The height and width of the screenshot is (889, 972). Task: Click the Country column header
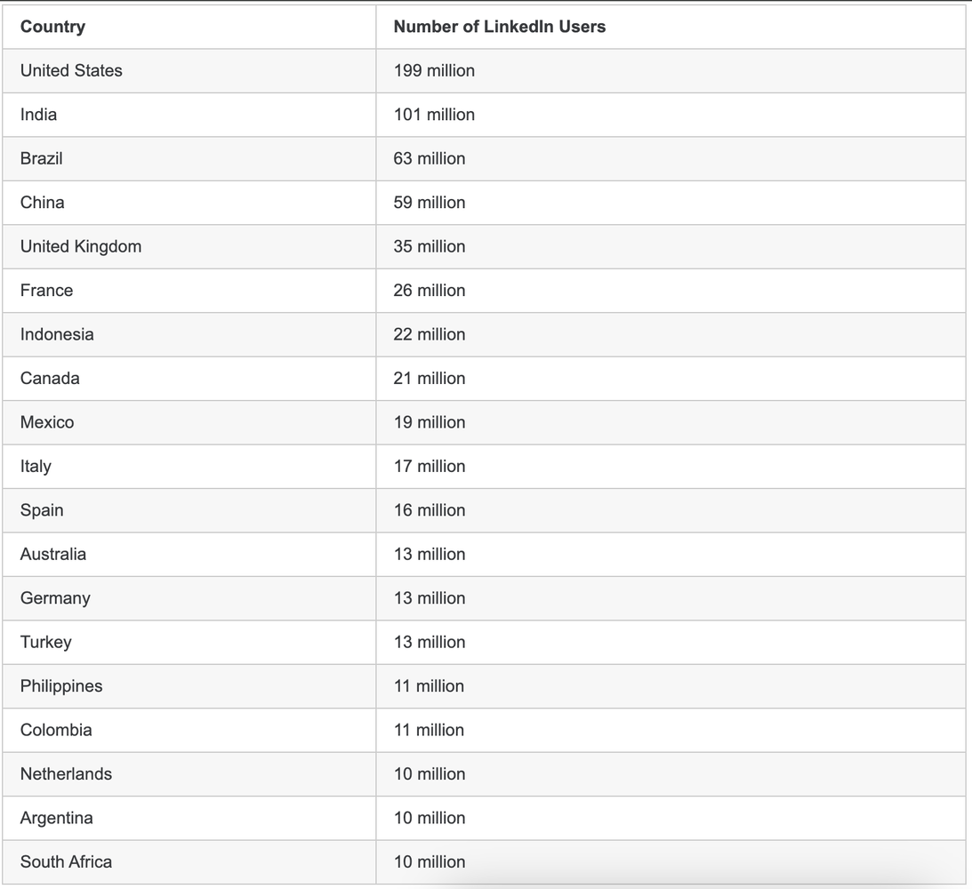pos(52,27)
